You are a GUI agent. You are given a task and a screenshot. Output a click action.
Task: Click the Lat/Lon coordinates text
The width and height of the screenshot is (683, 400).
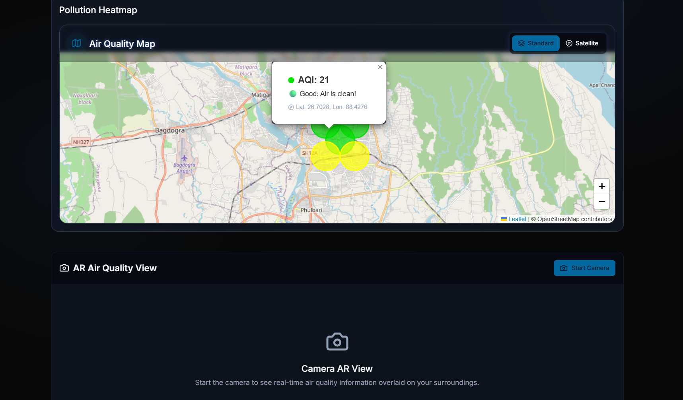tap(332, 107)
